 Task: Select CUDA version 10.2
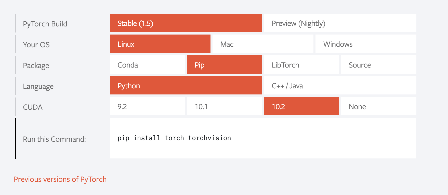301,106
